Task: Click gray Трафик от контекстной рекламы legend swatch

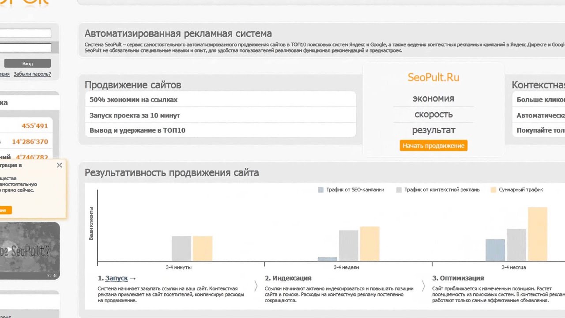Action: point(399,190)
